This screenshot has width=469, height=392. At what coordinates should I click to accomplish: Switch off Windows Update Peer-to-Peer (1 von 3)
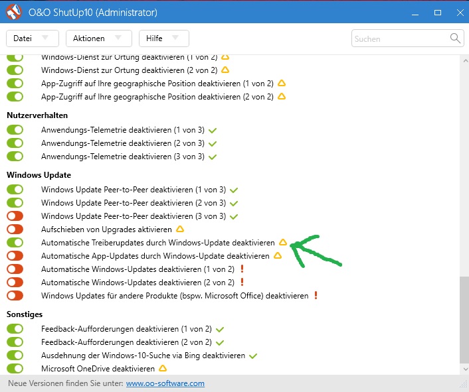(x=15, y=189)
